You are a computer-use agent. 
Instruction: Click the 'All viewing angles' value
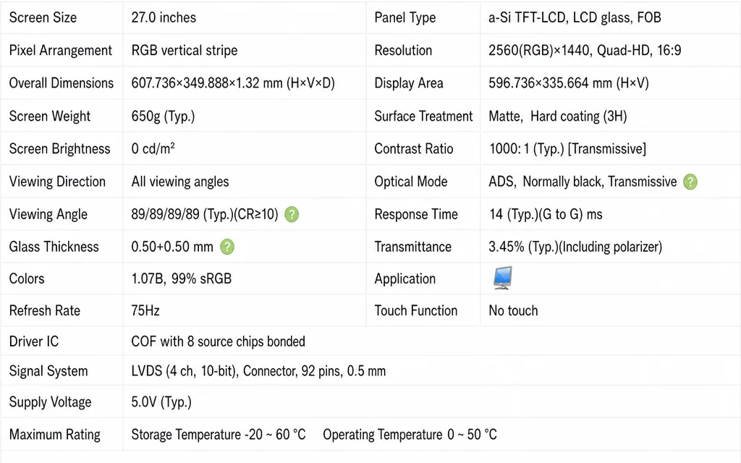(180, 182)
